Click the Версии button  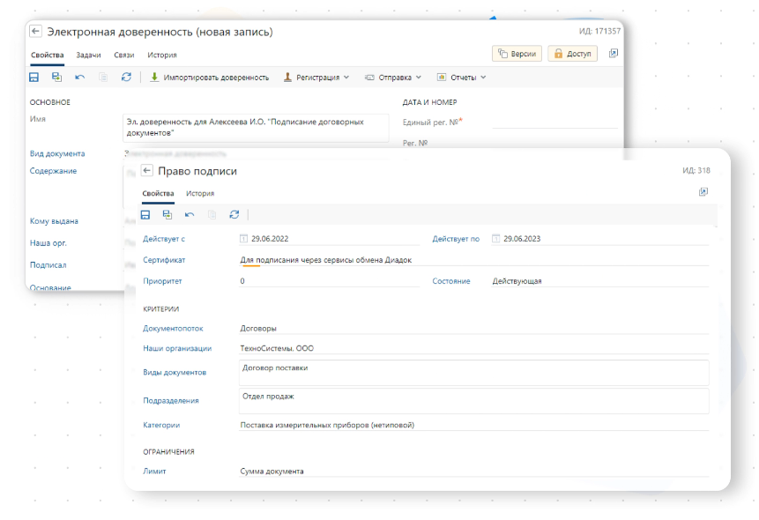[516, 54]
